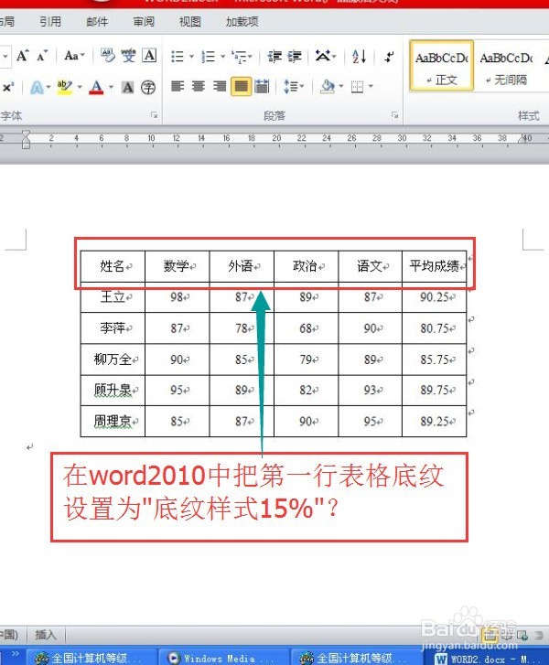Open the 加载项 Add-ins tab
The height and width of the screenshot is (665, 549).
coord(242,22)
